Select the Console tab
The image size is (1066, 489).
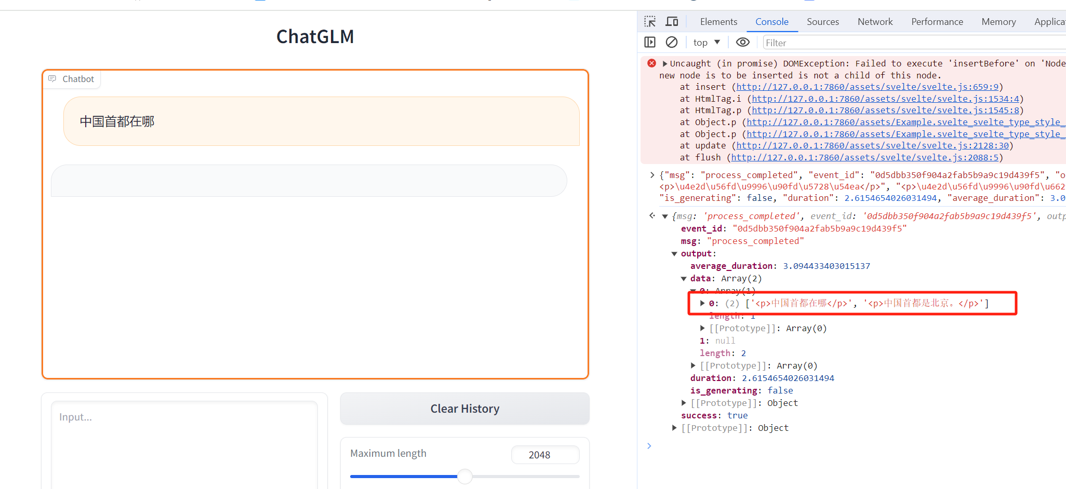tap(772, 22)
